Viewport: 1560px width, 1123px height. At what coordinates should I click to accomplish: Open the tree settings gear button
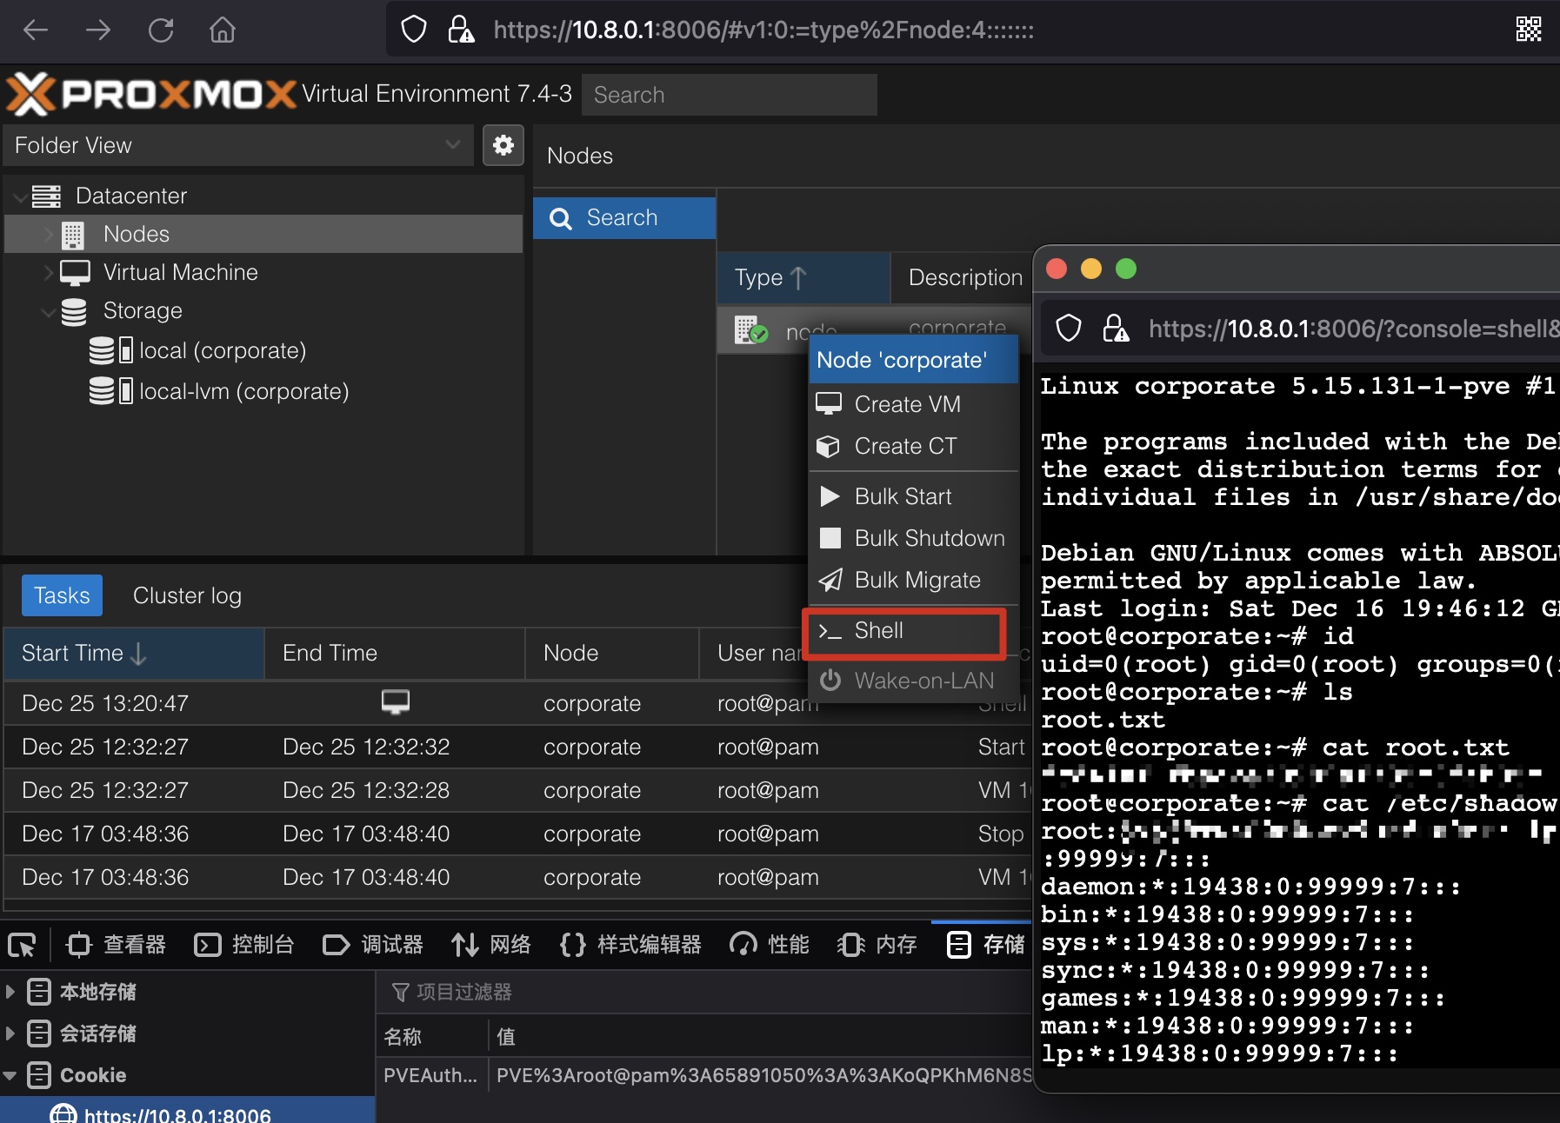[503, 144]
